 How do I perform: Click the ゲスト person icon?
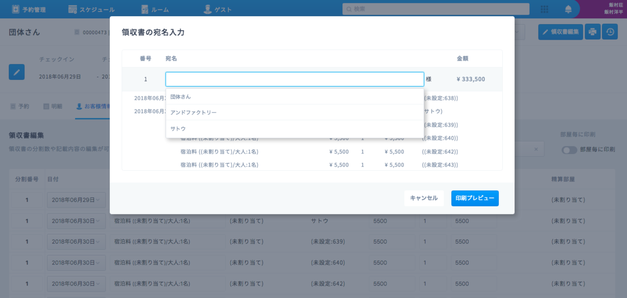pos(208,9)
